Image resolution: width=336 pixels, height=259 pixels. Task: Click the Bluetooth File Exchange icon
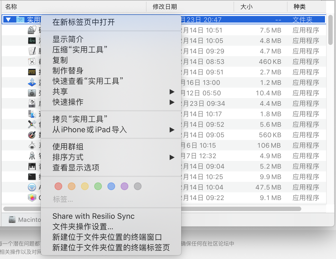[32, 83]
